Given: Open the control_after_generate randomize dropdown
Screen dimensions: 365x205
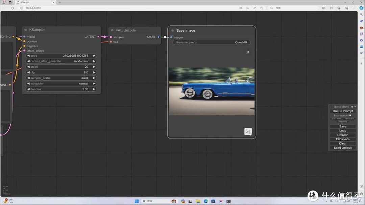Looking at the screenshot, I should (x=61, y=61).
